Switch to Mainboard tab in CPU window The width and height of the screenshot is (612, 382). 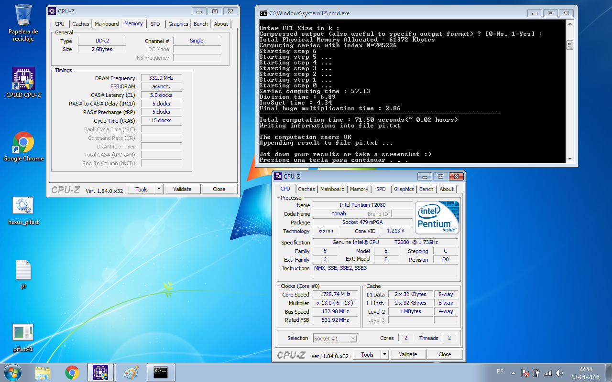click(332, 189)
